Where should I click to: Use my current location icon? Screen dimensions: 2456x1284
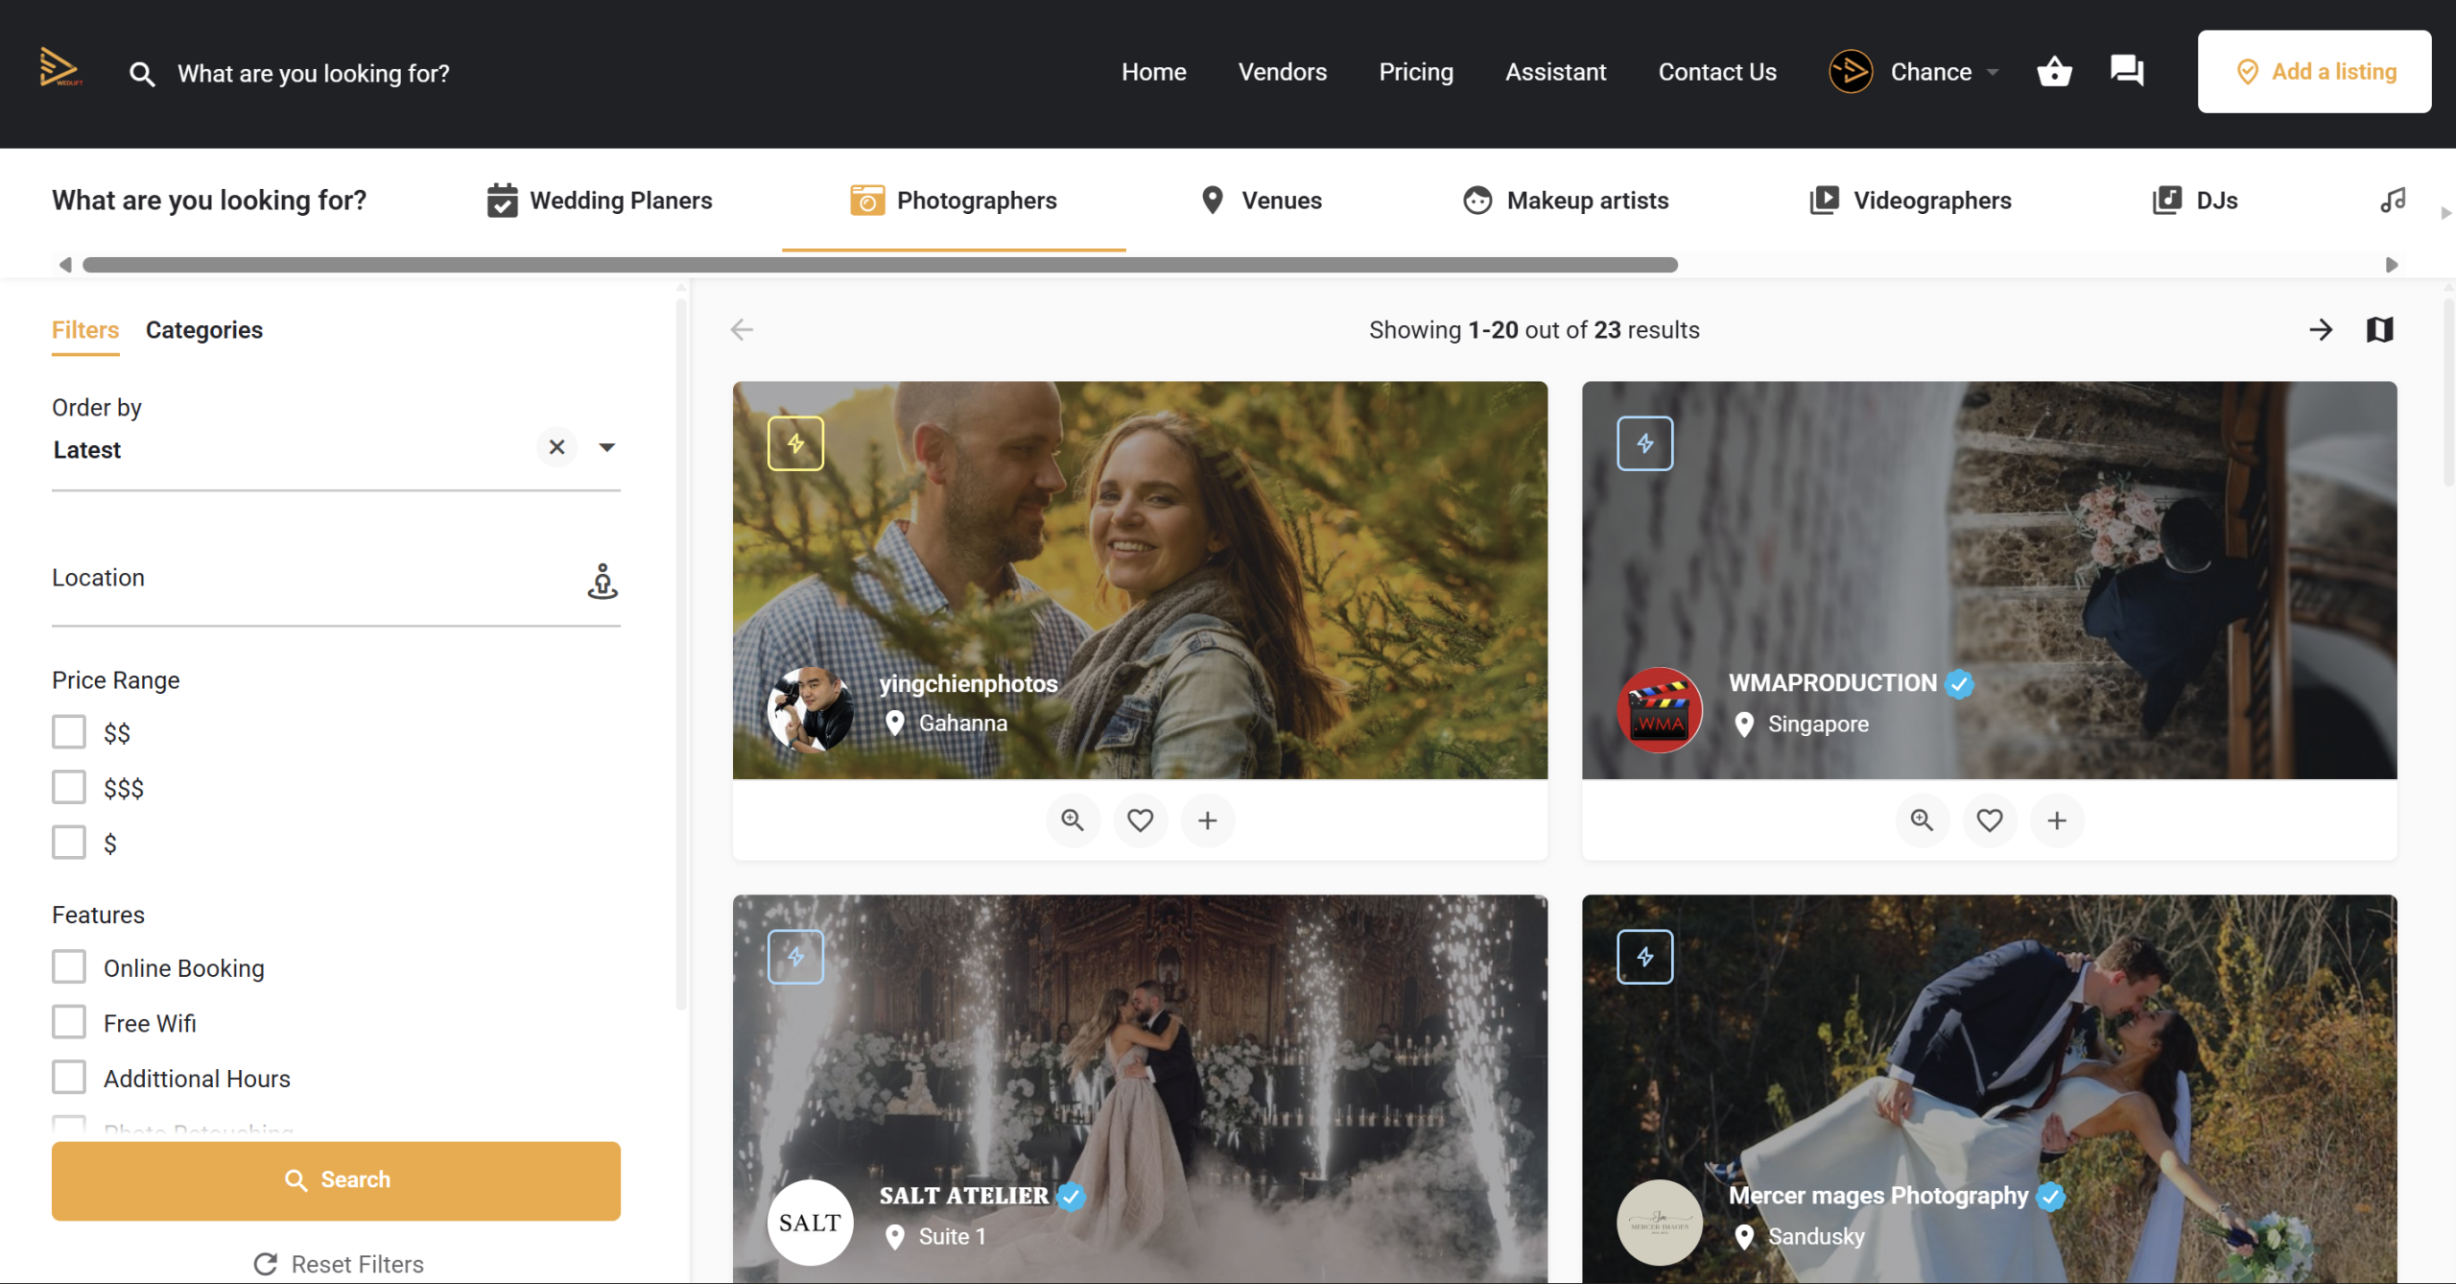point(602,581)
